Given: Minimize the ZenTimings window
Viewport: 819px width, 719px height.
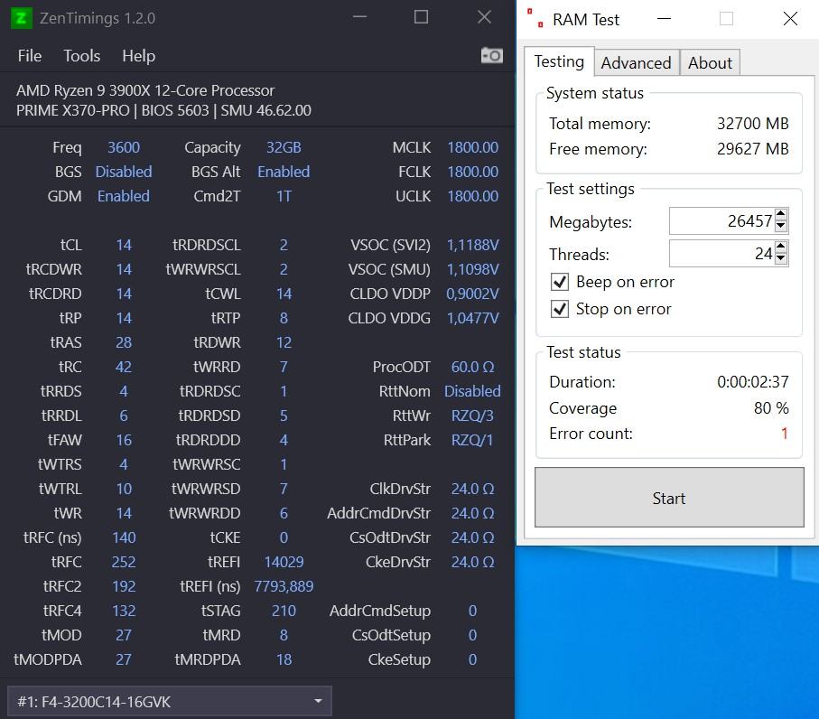Looking at the screenshot, I should pos(360,17).
